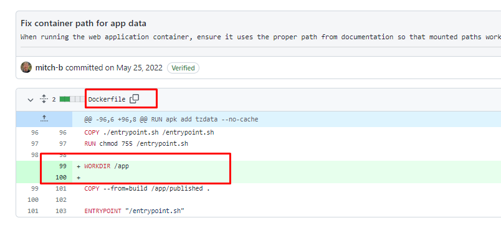Image resolution: width=501 pixels, height=243 pixels.
Task: Open mitch-b's avatar picture
Action: [x=26, y=67]
